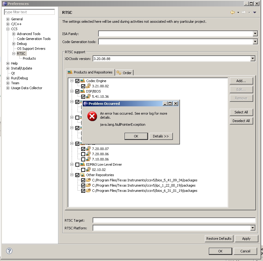Click the Deselect All button
Screen dimensions: 263x261
[x=241, y=121]
